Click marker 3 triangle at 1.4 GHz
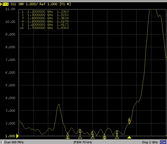Viewport: 167px width, 144px height. (92, 137)
